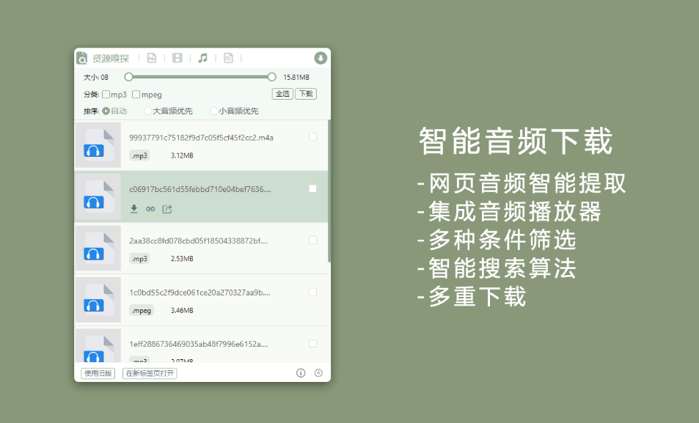Open the settings gear at bottom right
699x423 pixels.
pos(318,372)
